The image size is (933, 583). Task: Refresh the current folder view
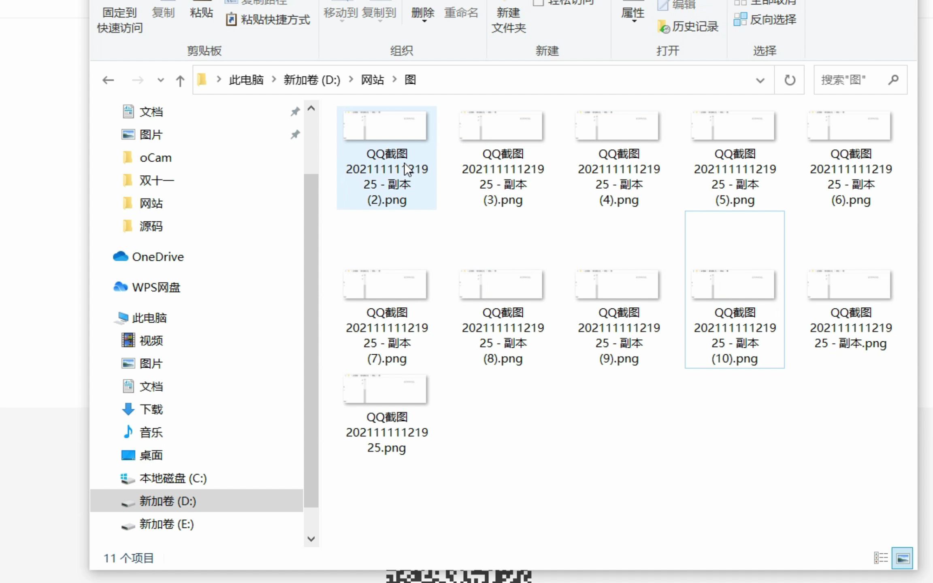coord(790,80)
